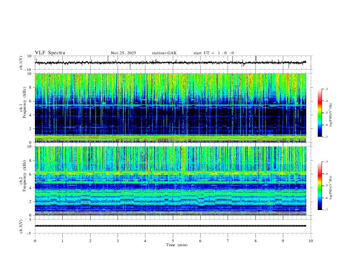Click the 'Time (min)' axis label
The image size is (350, 270).
[x=177, y=245]
